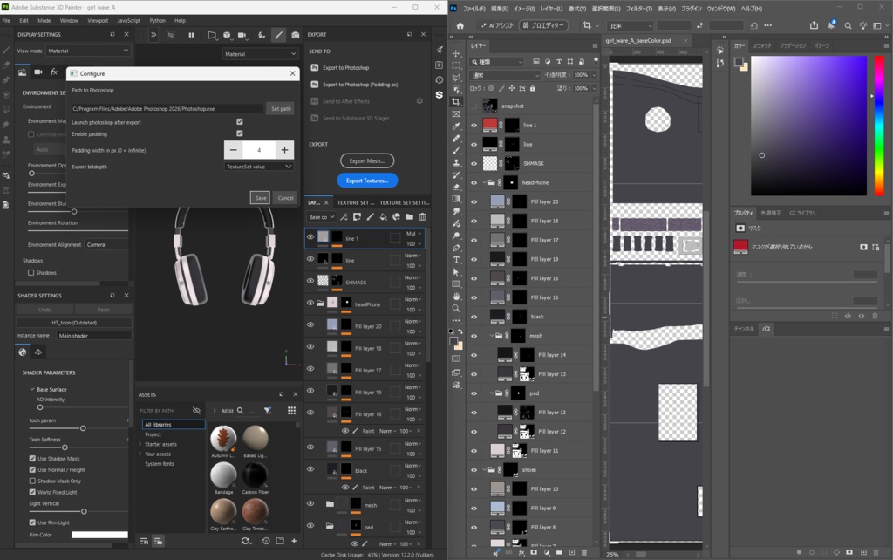This screenshot has height=560, width=893.
Task: Switch to the パス tab in Photoshop
Action: click(x=767, y=329)
